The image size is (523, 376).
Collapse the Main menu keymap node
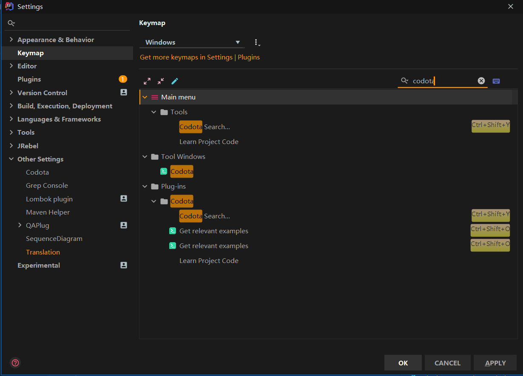(145, 97)
